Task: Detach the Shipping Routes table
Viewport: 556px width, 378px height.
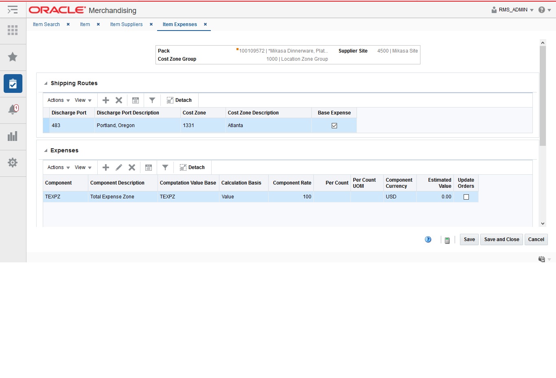Action: (x=179, y=100)
